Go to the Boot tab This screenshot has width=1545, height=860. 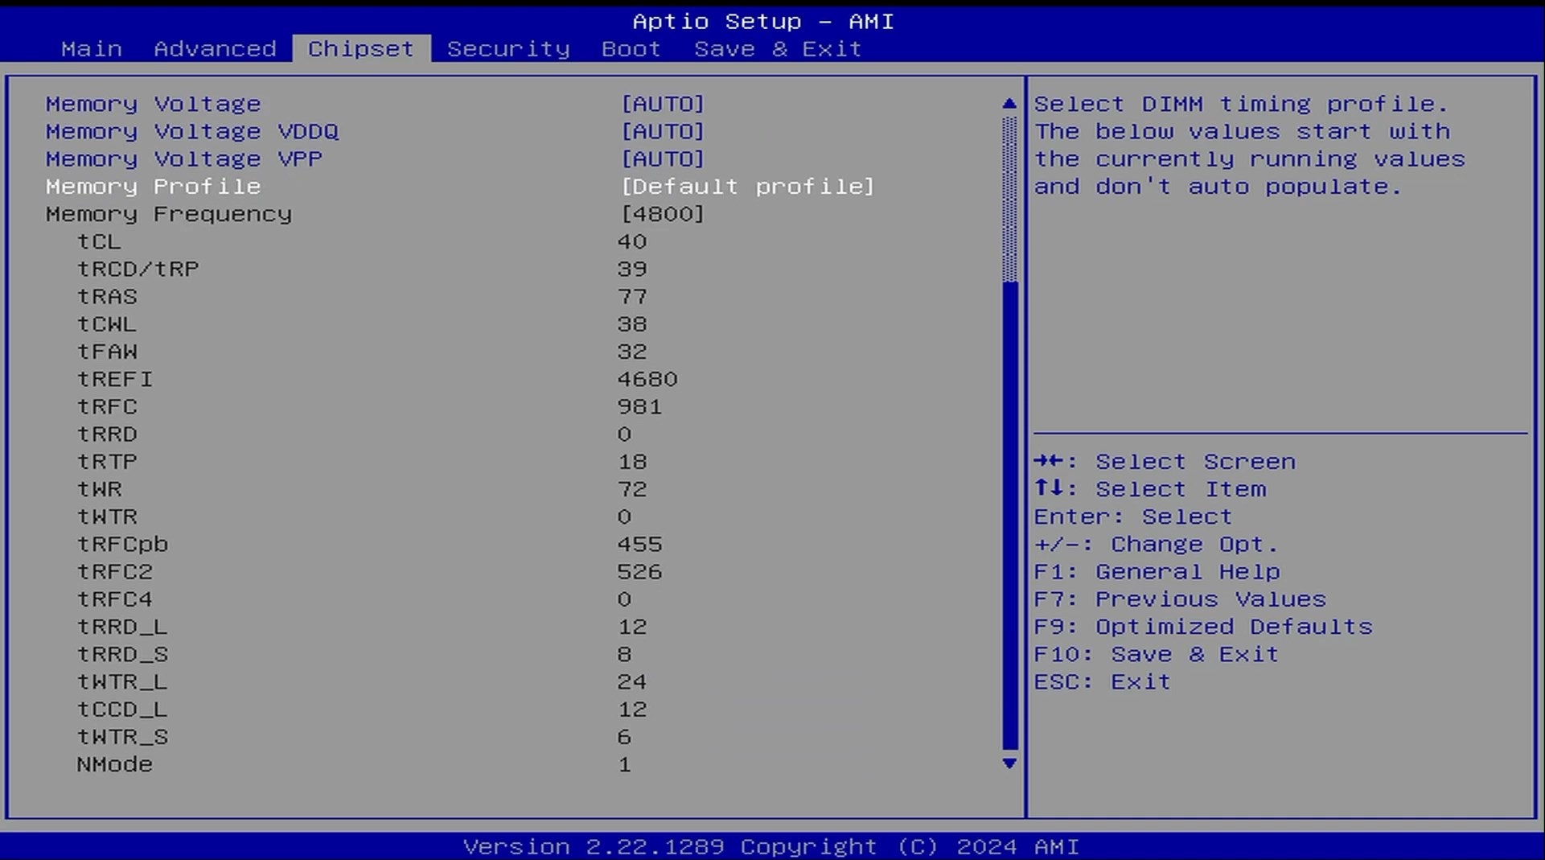click(631, 49)
